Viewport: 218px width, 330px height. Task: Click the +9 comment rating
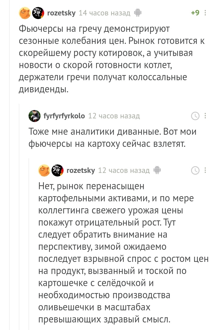coord(195,13)
